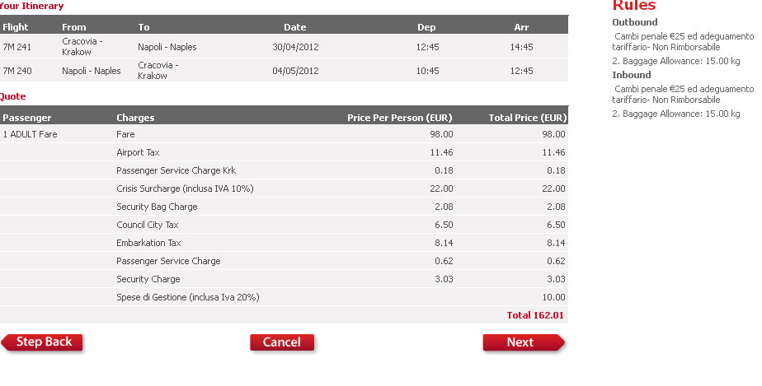Screen dimensions: 762x386
Task: Click the Rules heading
Action: click(634, 5)
